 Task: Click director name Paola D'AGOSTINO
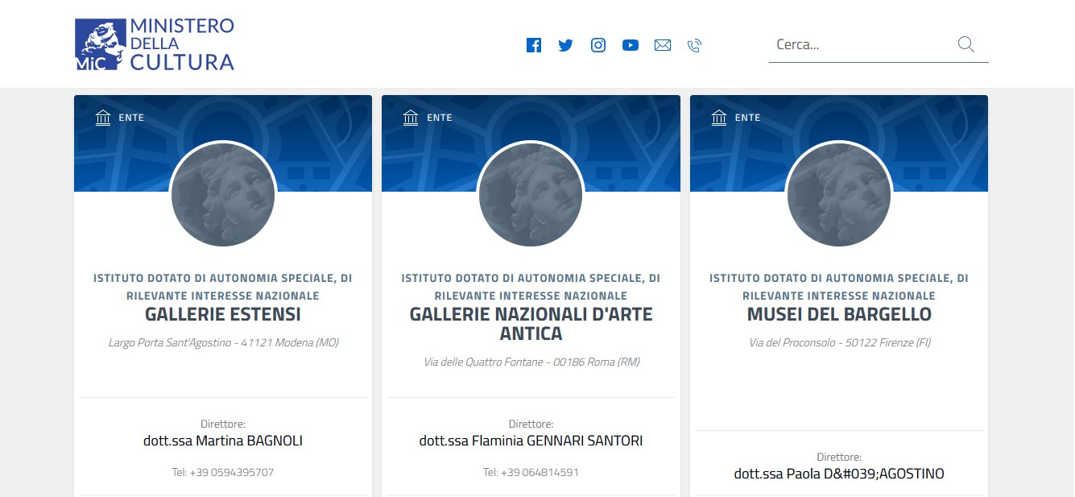pos(839,473)
